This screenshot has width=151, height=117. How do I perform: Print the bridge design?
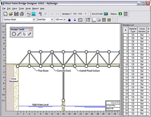(x=22, y=14)
